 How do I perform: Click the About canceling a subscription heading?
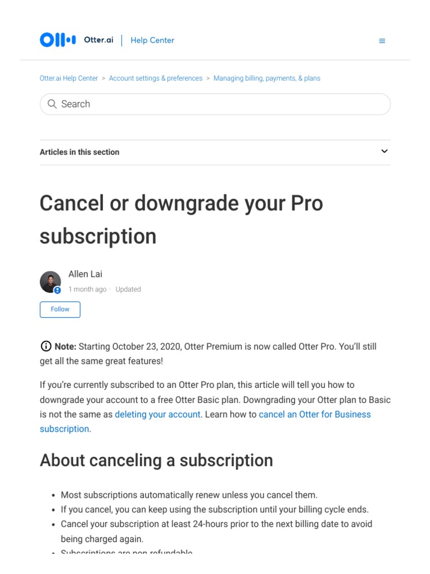[x=156, y=461]
